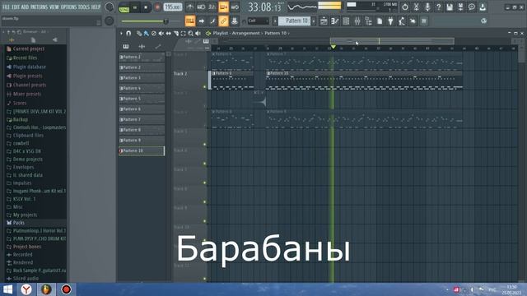Select the Zoom tool in Playlist

tap(190, 33)
